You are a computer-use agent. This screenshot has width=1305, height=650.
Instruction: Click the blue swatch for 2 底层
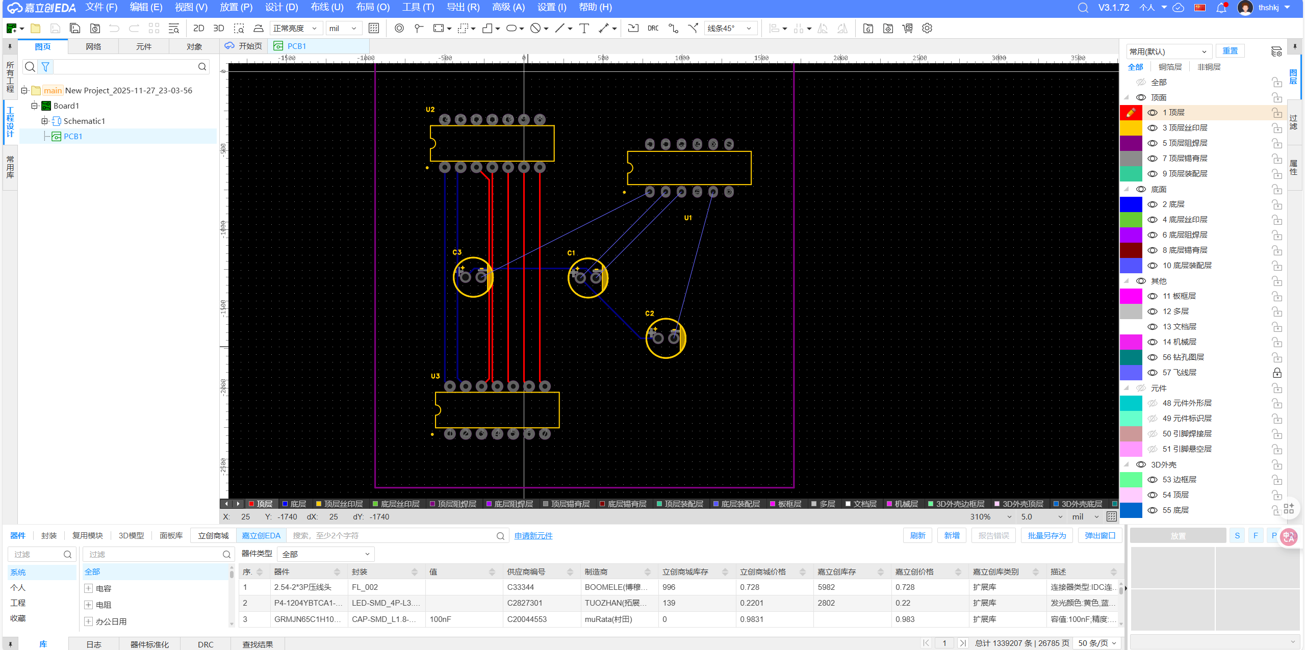point(1131,204)
